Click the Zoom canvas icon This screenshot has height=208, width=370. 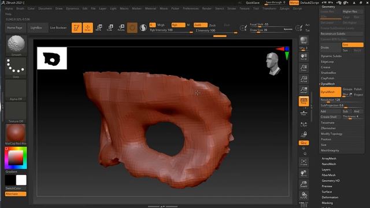coord(304,68)
